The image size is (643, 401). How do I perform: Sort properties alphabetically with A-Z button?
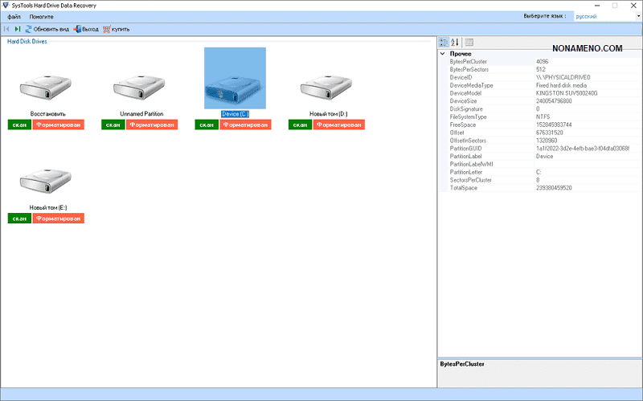[455, 43]
